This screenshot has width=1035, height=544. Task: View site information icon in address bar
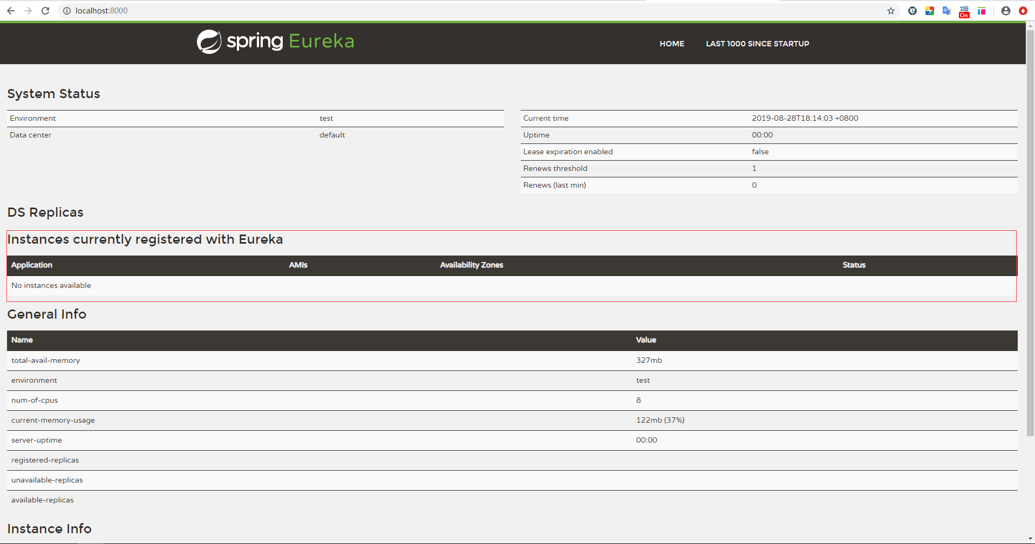pos(67,11)
